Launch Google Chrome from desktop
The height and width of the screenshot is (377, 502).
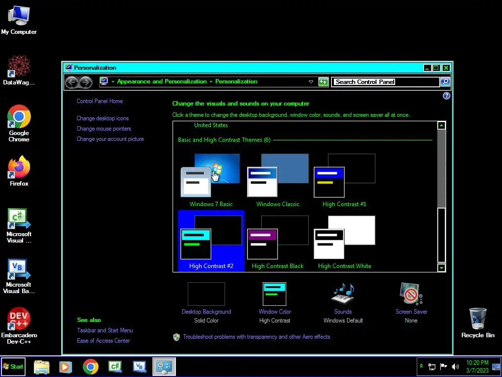tap(19, 123)
